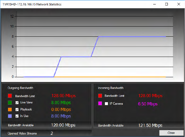Click the red Incoming Bandwidth Limit swatch
Viewport: 185px width, 137px height.
(x=100, y=96)
